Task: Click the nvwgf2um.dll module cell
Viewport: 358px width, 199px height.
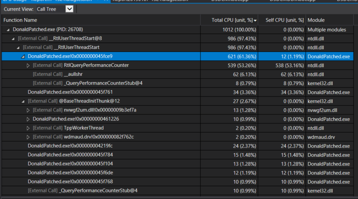Action: [329, 110]
